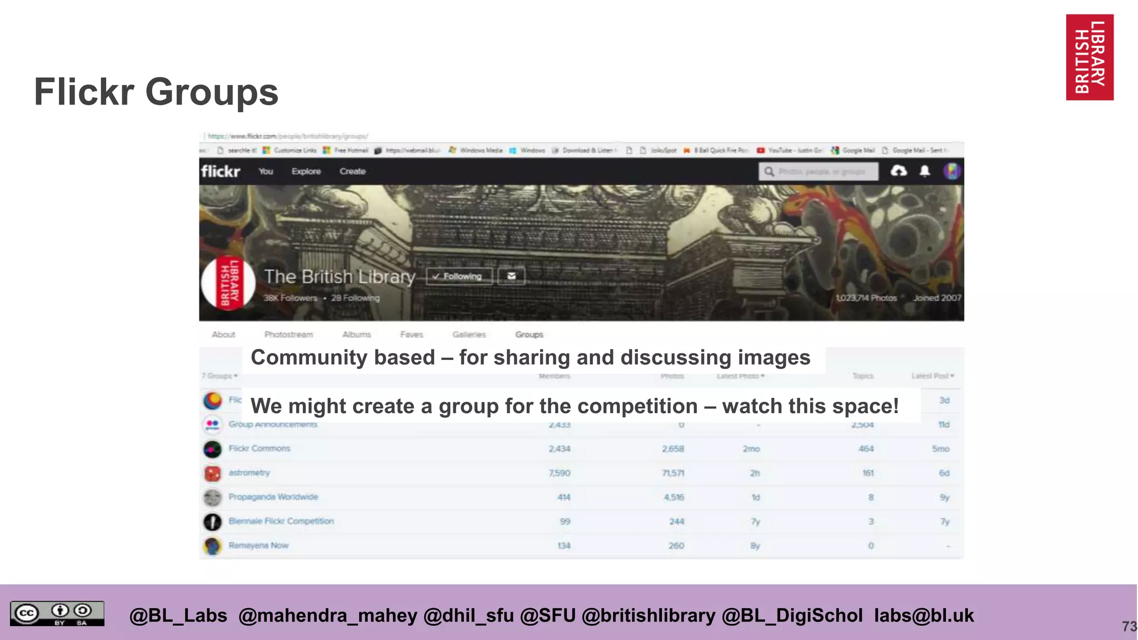Sort by Latest Photo dropdown
The height and width of the screenshot is (640, 1138).
click(x=741, y=376)
